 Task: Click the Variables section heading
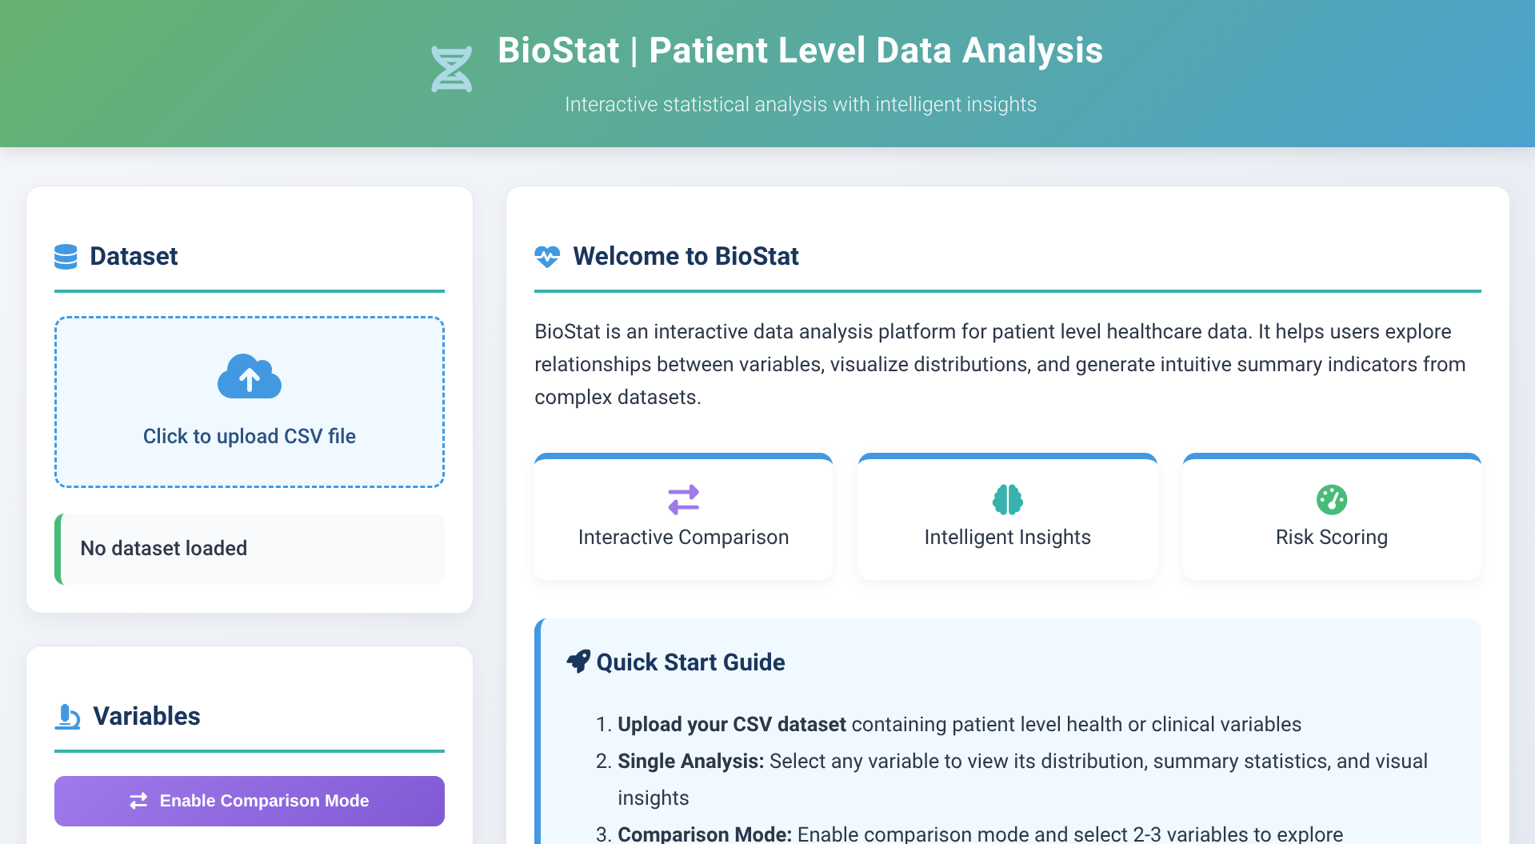tap(146, 716)
